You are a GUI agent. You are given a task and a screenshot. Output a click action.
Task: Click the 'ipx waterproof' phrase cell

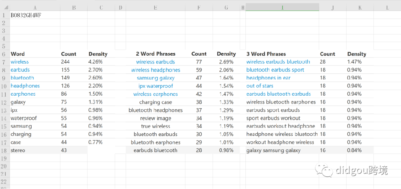click(x=156, y=86)
